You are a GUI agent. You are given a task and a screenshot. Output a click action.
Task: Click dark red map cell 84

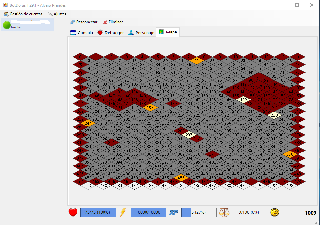(259, 76)
